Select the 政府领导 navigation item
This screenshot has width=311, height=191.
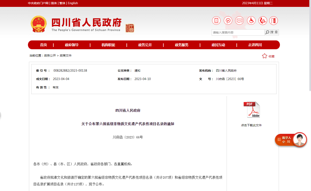coord(72,45)
